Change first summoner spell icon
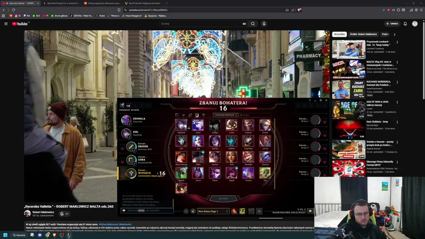This screenshot has height=239, width=425. (234, 211)
